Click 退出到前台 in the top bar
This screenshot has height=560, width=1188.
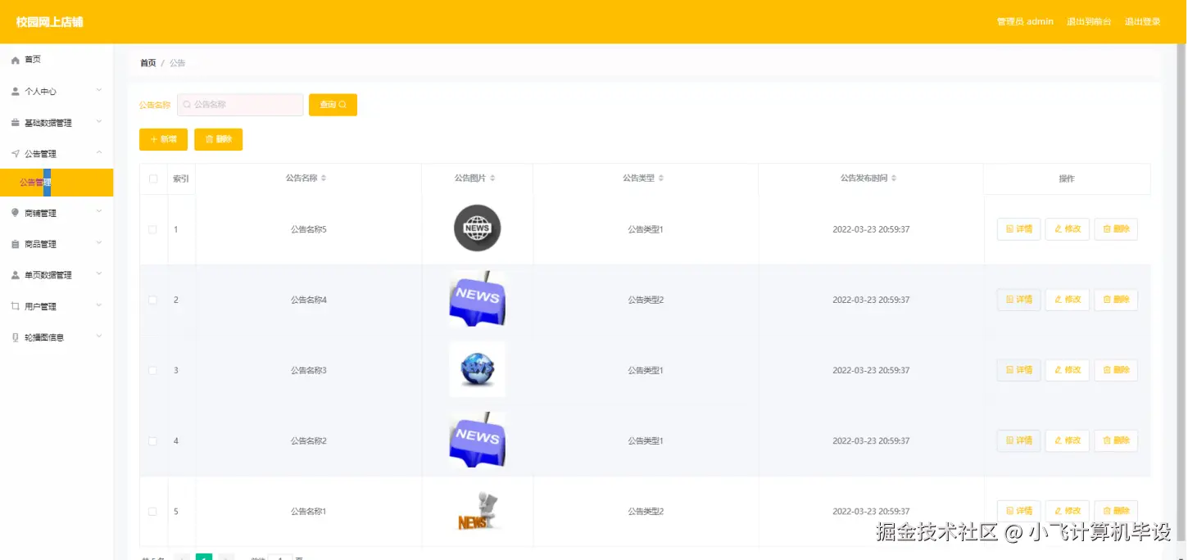tap(1089, 21)
